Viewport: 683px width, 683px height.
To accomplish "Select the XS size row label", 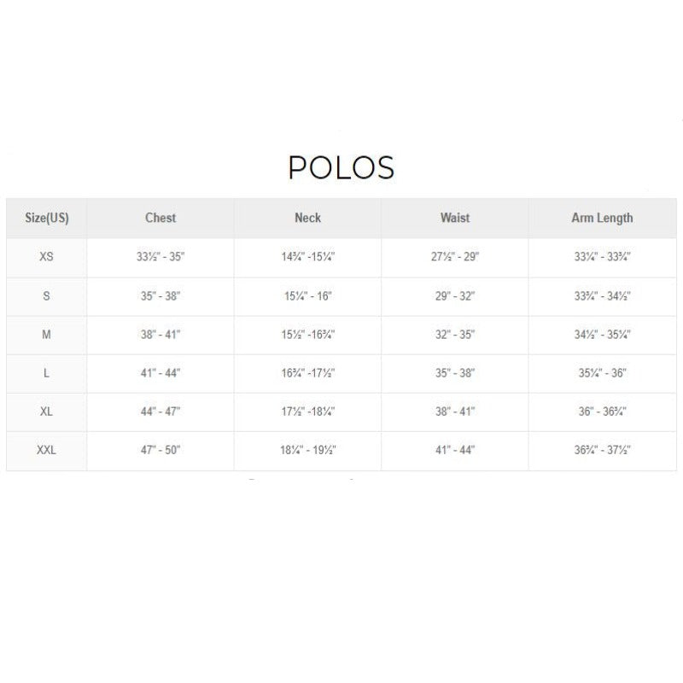I will (47, 257).
